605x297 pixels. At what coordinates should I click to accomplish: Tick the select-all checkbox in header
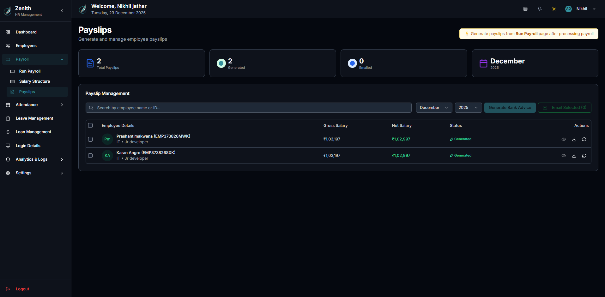click(x=90, y=126)
